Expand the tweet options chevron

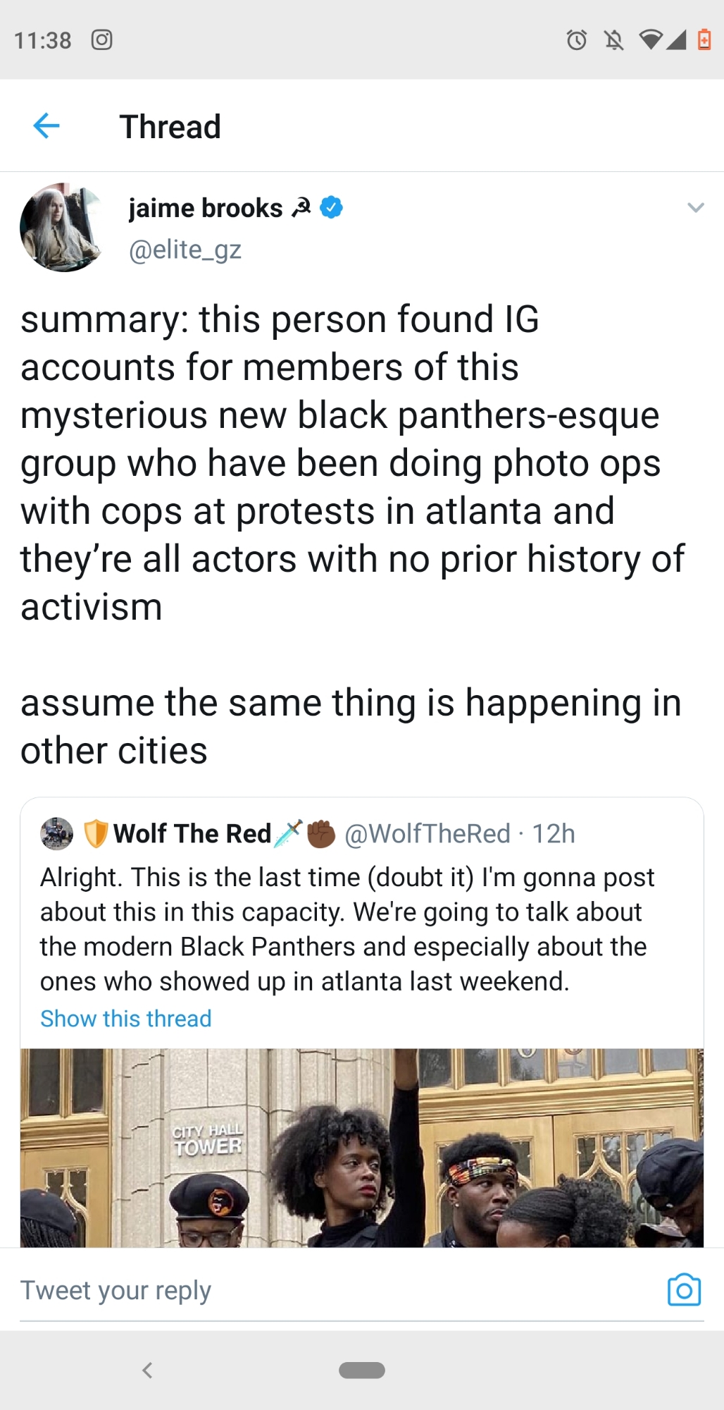click(x=695, y=207)
